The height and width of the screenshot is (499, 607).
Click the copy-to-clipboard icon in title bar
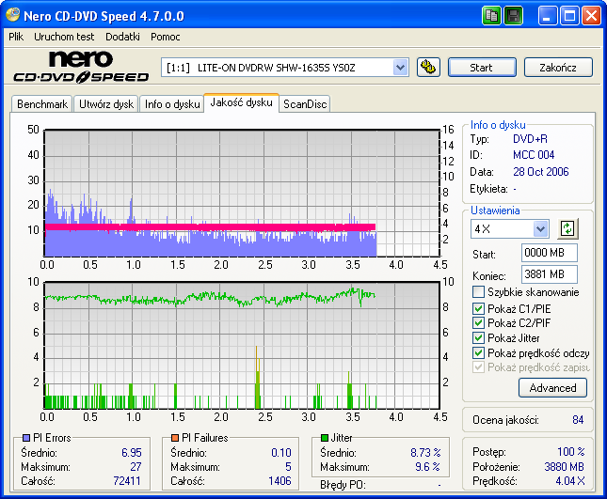click(492, 16)
